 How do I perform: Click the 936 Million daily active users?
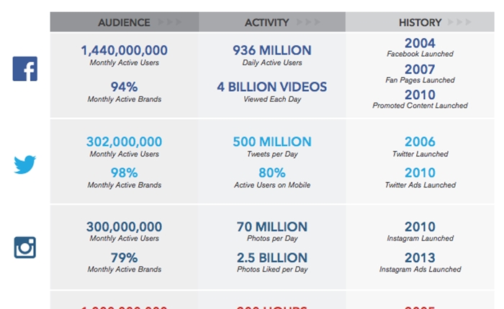[x=272, y=50]
